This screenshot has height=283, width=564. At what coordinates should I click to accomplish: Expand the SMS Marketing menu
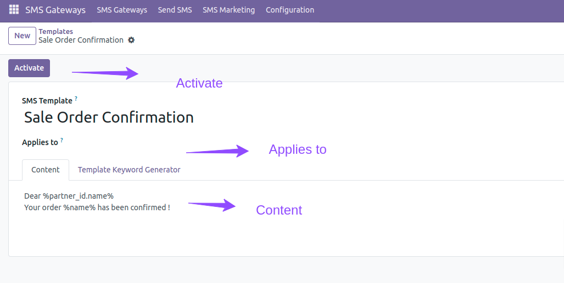click(x=229, y=10)
